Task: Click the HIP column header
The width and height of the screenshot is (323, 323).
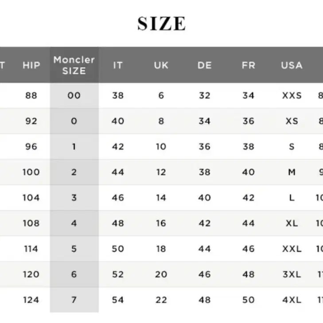Action: [x=31, y=65]
